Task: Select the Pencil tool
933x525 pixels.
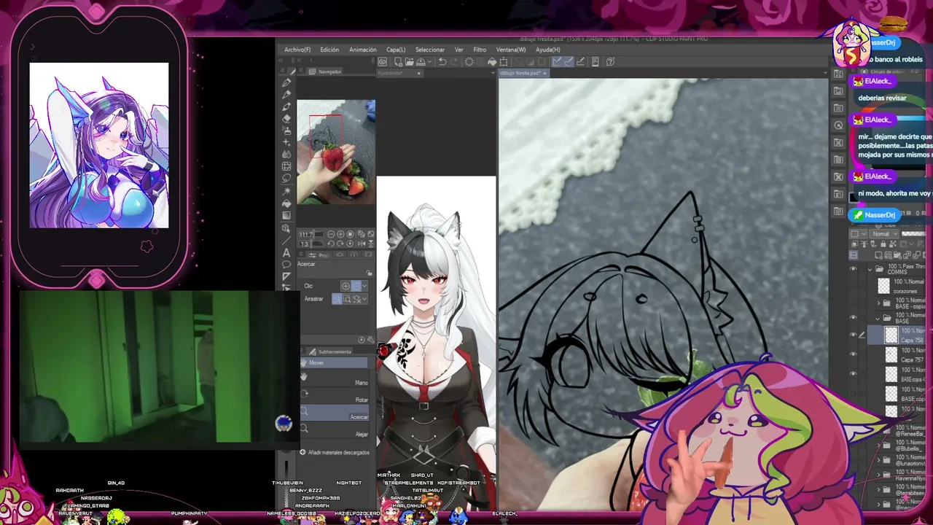Action: point(286,95)
